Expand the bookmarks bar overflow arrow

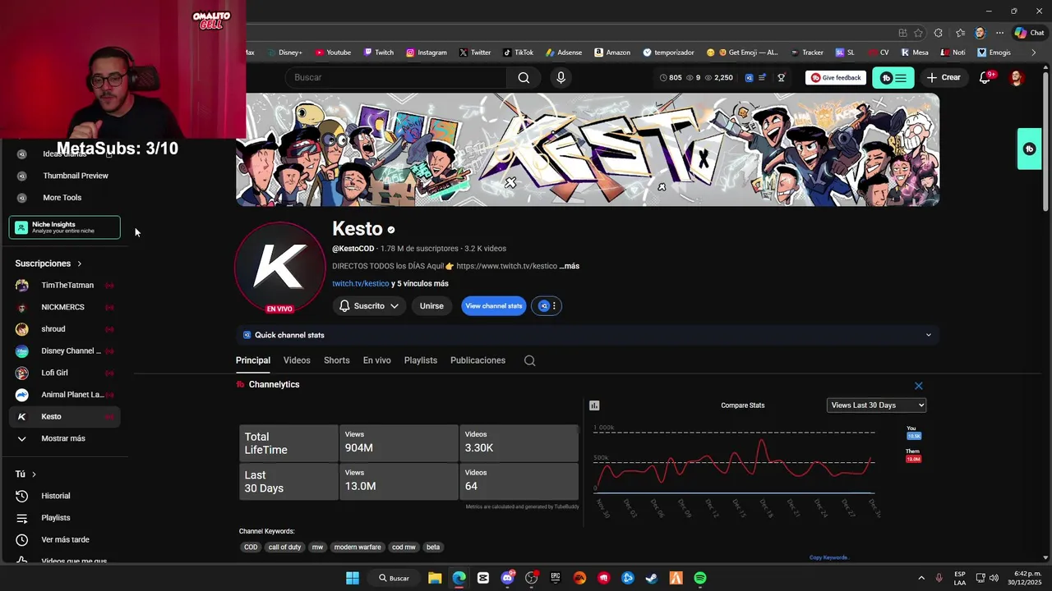[1034, 53]
